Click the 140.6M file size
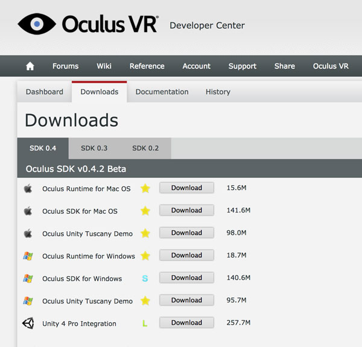Viewport: 362px width, 347px height. coord(238,278)
